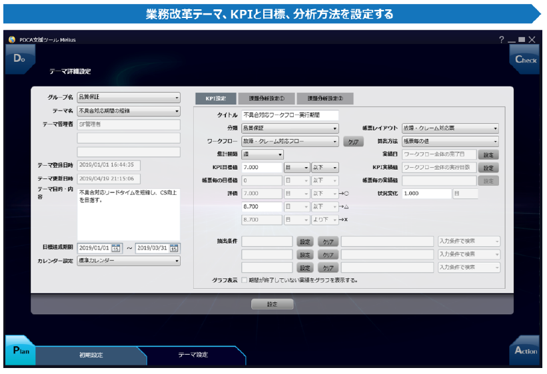The image size is (547, 374).
Task: Enable the グラフ表示 checkbox
Action: [245, 280]
